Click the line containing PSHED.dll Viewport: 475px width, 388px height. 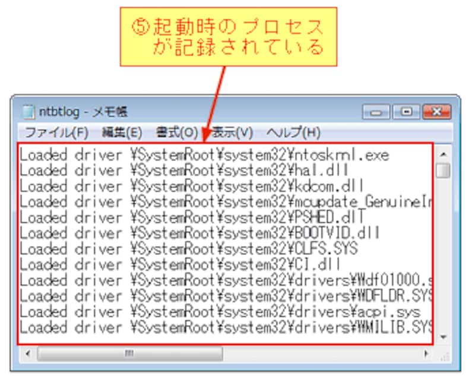tap(192, 217)
